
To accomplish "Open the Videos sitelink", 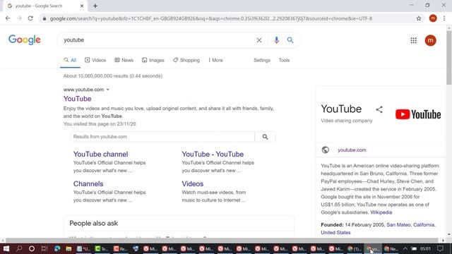I will [193, 183].
